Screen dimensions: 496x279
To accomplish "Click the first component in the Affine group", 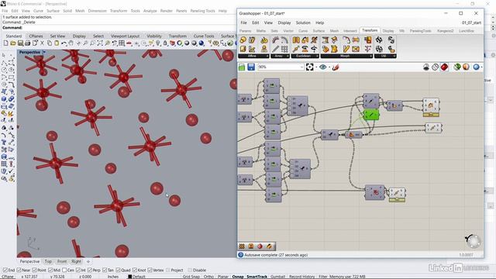I will coord(243,40).
